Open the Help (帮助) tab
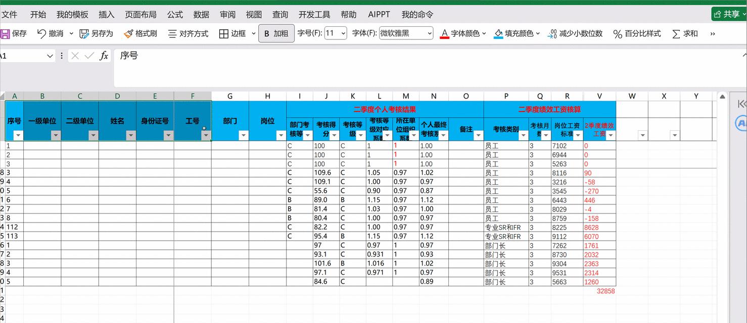This screenshot has height=323, width=747. [x=348, y=15]
